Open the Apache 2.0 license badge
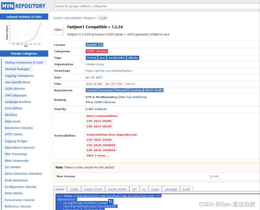260x210 pixels. coord(94,45)
